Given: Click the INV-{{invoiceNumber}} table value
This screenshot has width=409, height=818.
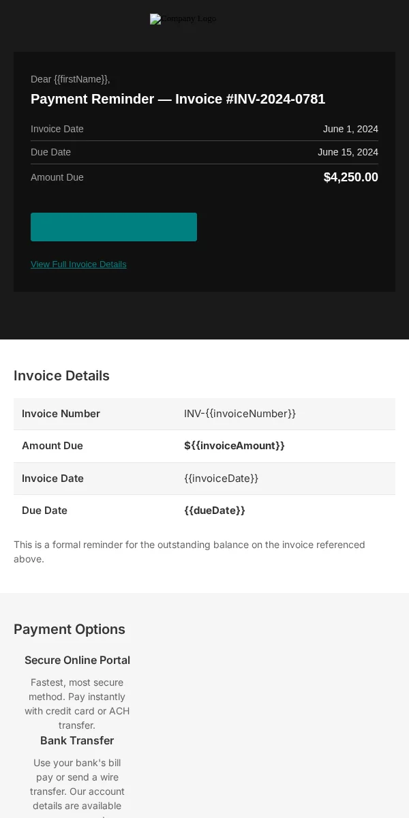Looking at the screenshot, I should coord(240,414).
